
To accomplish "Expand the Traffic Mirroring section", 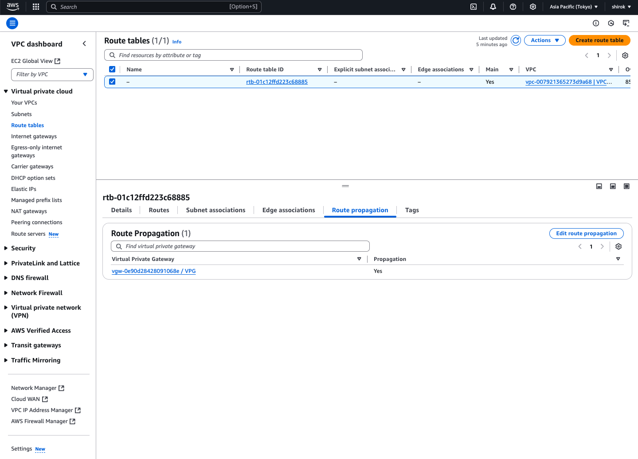I will (6, 360).
